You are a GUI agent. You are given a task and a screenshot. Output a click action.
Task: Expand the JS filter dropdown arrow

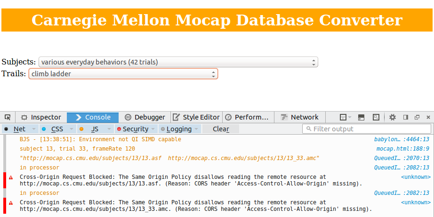(x=109, y=129)
